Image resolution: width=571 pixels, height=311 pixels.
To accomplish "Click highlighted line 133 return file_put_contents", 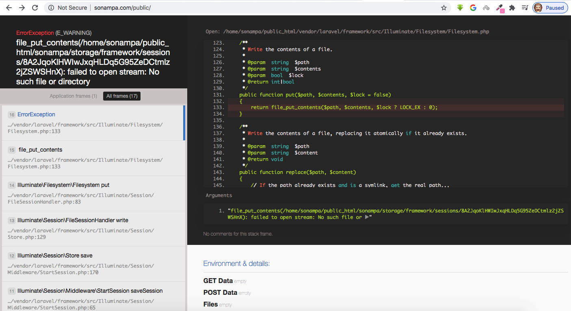I will tap(396, 107).
